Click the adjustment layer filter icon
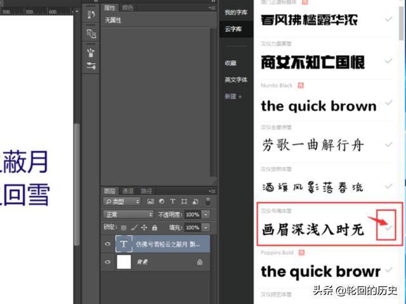Screen dimensions: 406x304 (161, 201)
